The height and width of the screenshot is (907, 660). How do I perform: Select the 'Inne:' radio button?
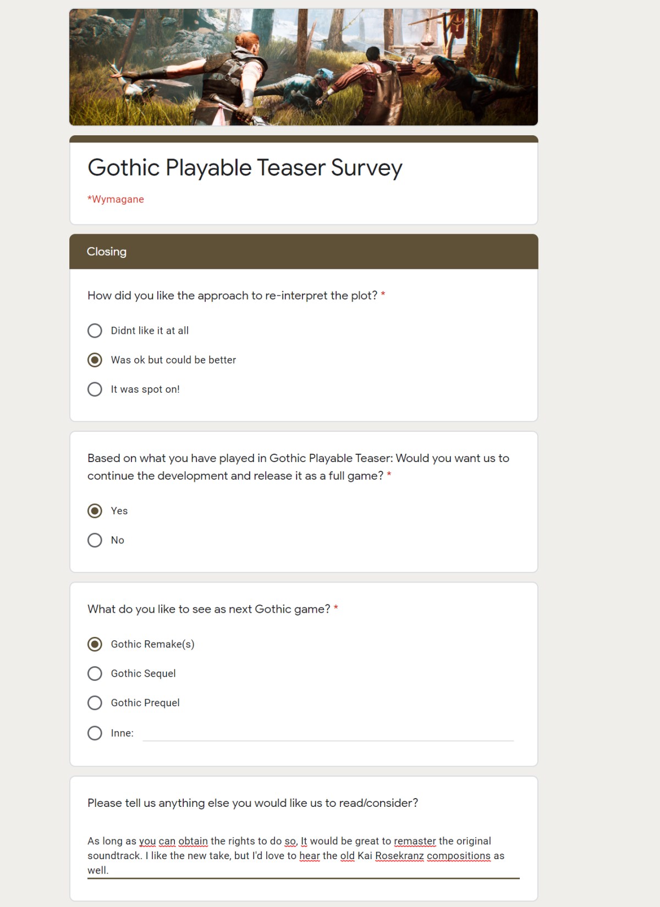[x=95, y=733]
